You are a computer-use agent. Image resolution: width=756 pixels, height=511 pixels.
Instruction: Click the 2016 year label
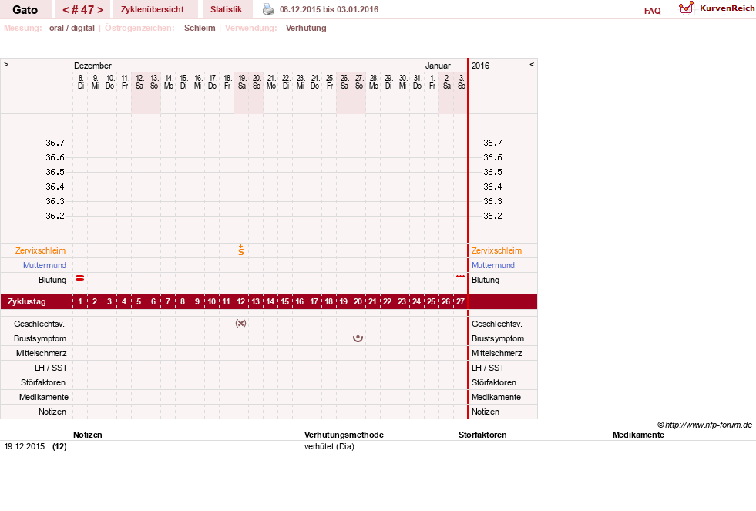480,66
